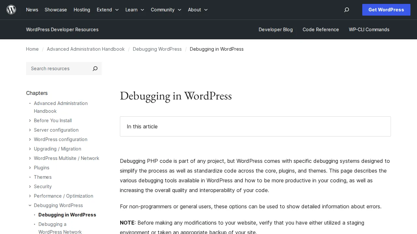Click the sidebar search magnifier icon
This screenshot has width=417, height=234.
95,69
